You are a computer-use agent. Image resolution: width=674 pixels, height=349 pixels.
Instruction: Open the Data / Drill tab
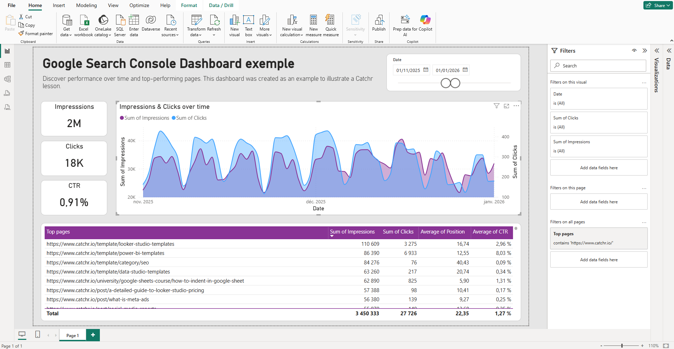[221, 5]
